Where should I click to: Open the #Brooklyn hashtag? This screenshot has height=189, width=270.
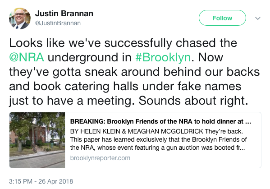tap(163, 57)
